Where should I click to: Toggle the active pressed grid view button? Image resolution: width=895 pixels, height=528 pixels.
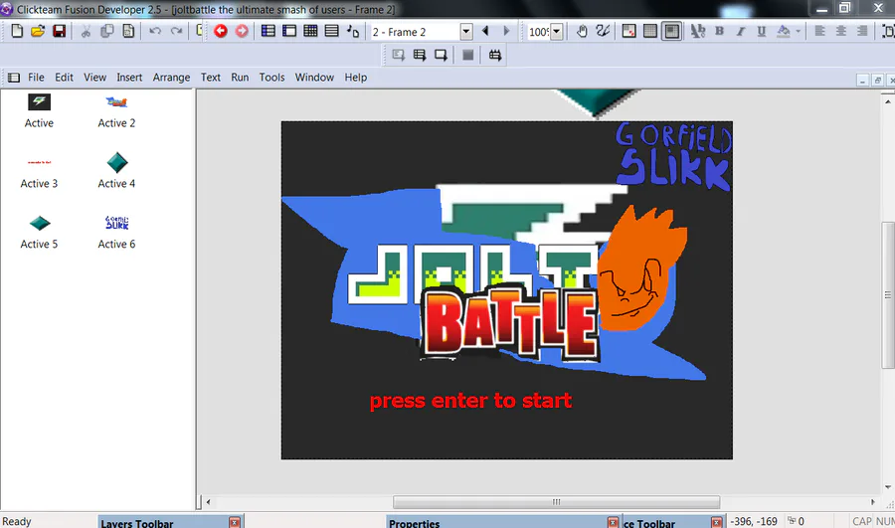(x=672, y=31)
